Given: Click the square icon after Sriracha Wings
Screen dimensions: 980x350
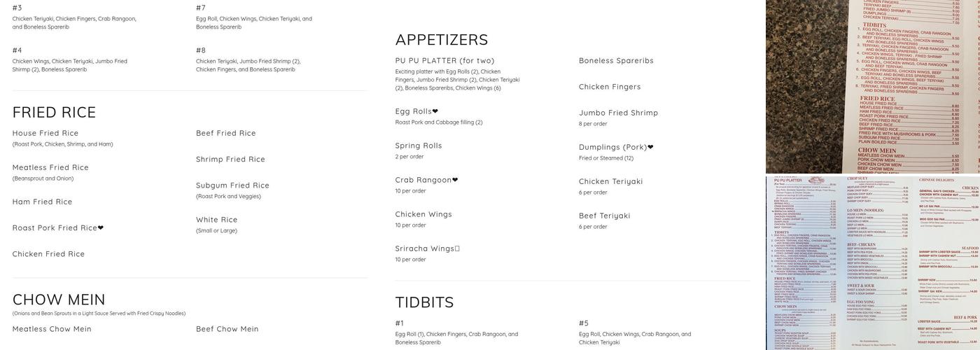Looking at the screenshot, I should pos(457,248).
